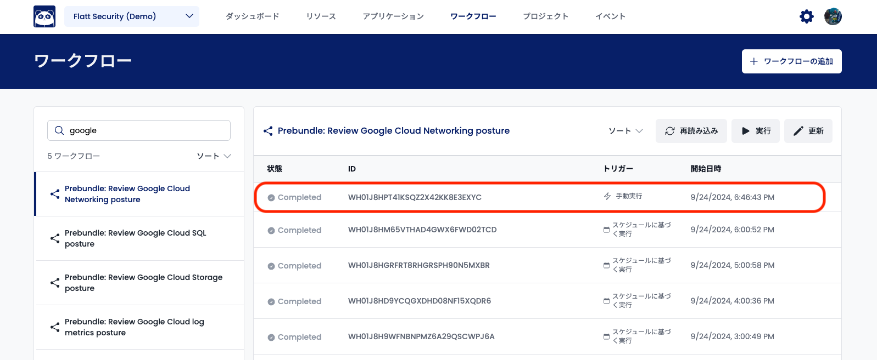Screen dimensions: 877x360
Task: Click plus icon in add workflow button
Action: pos(754,61)
